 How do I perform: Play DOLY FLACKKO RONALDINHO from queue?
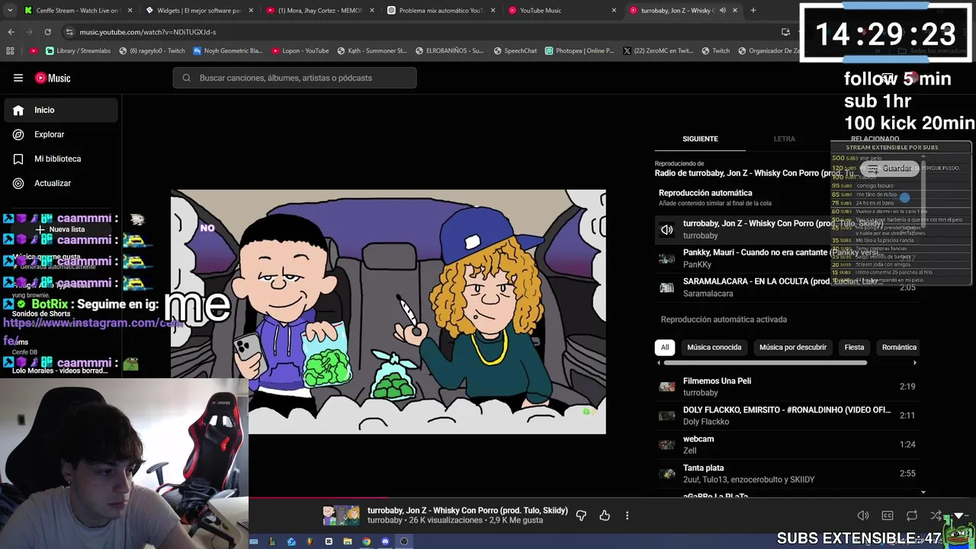coord(786,416)
